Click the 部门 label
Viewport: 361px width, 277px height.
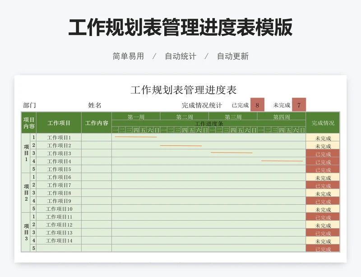(x=29, y=105)
